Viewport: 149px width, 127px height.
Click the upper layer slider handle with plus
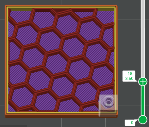tap(143, 82)
